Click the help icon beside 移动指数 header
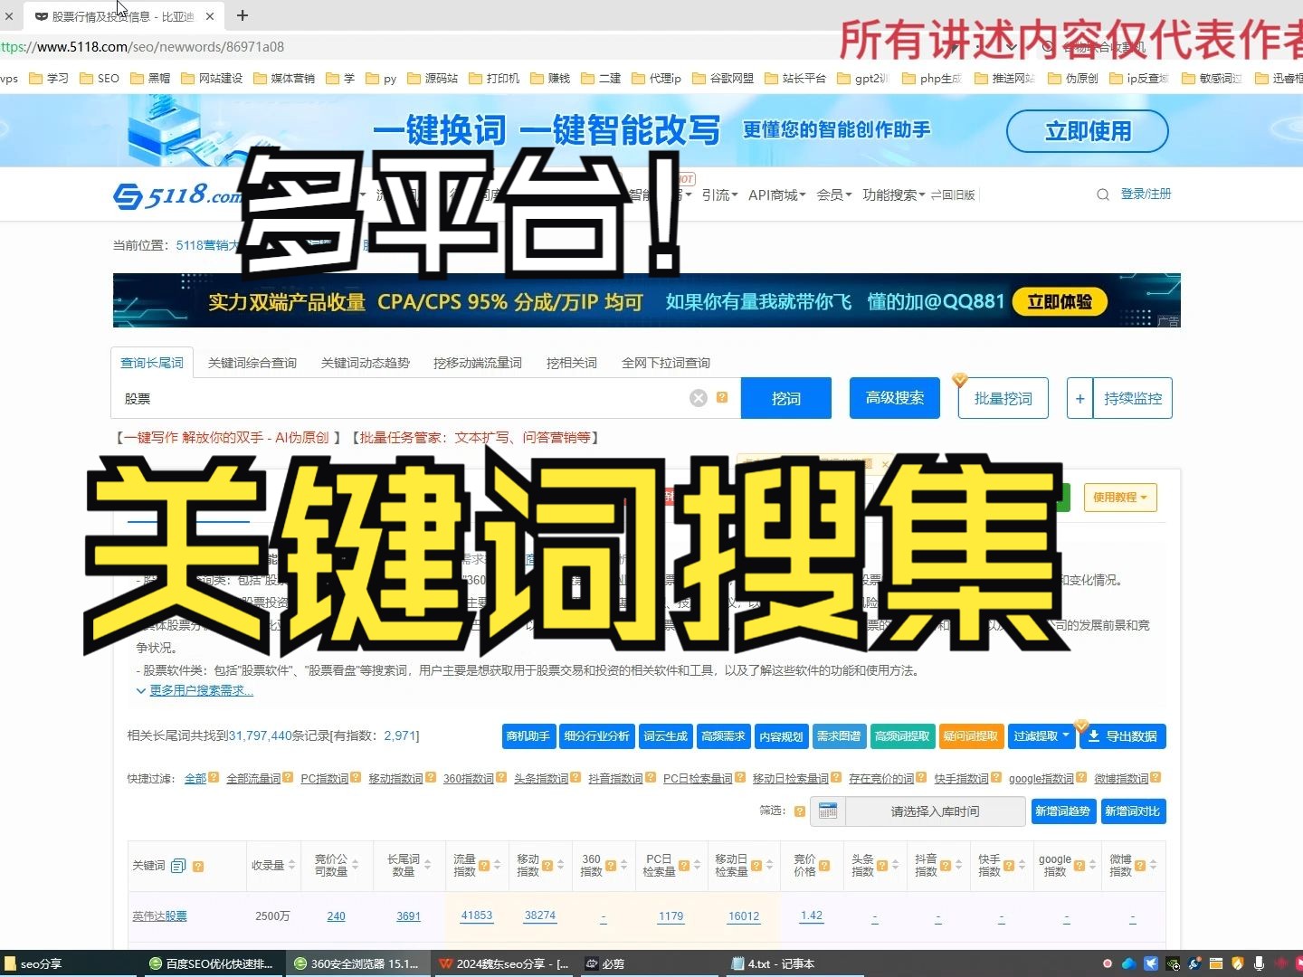1303x977 pixels. pos(547,866)
